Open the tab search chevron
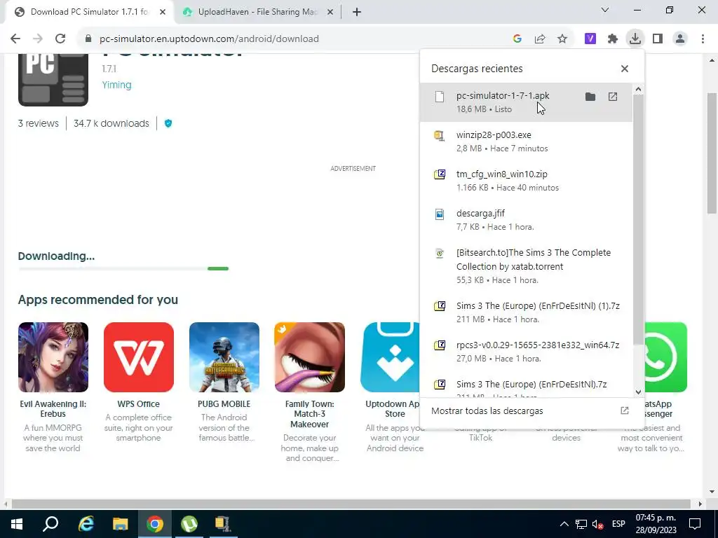 [605, 10]
